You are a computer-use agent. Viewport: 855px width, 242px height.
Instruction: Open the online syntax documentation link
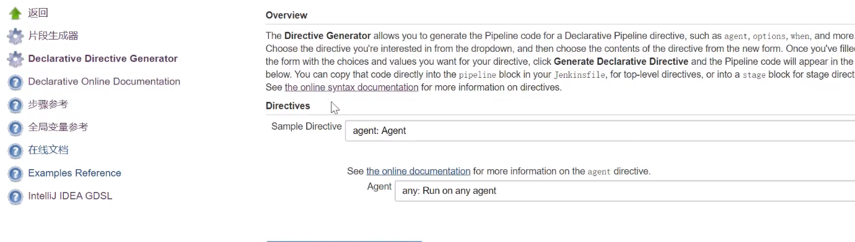point(351,87)
